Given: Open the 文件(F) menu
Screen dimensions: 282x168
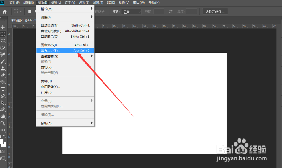Looking at the screenshot, I should (15, 3).
